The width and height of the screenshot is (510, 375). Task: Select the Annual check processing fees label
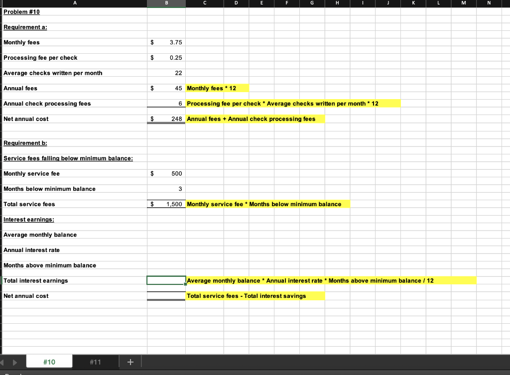pyautogui.click(x=47, y=104)
